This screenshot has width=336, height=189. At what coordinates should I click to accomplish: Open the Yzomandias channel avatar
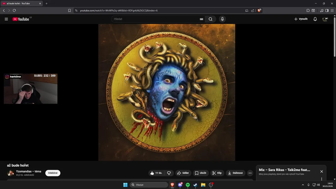10,173
